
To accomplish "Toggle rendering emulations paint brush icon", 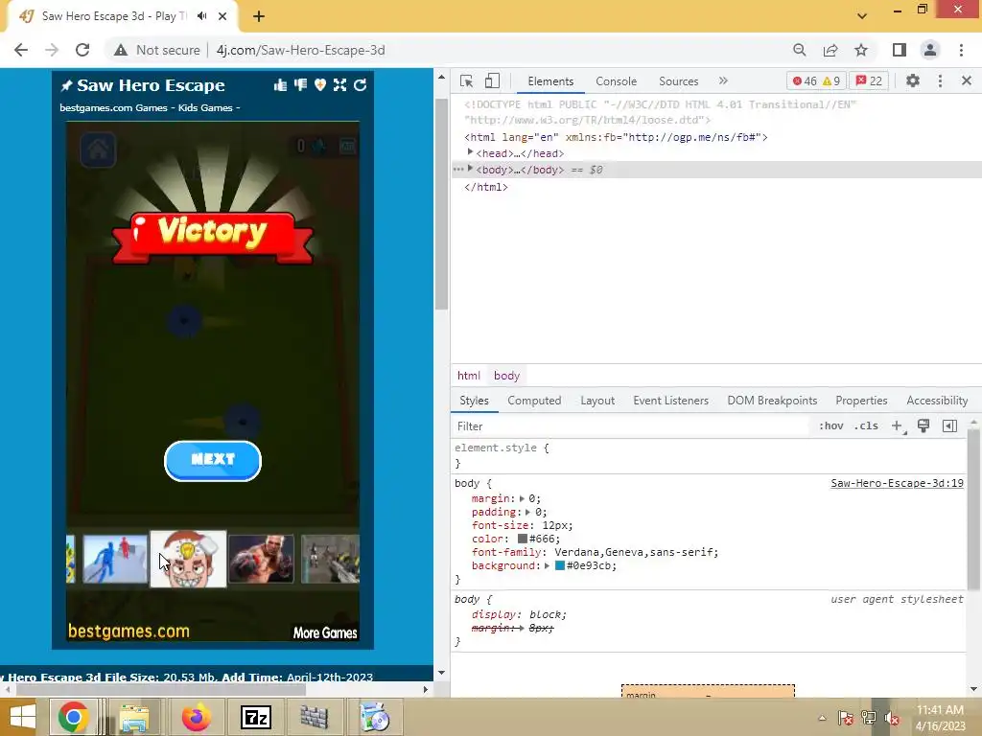I will (924, 426).
